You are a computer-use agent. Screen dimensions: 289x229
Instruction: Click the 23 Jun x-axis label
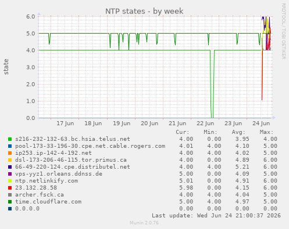233,123
